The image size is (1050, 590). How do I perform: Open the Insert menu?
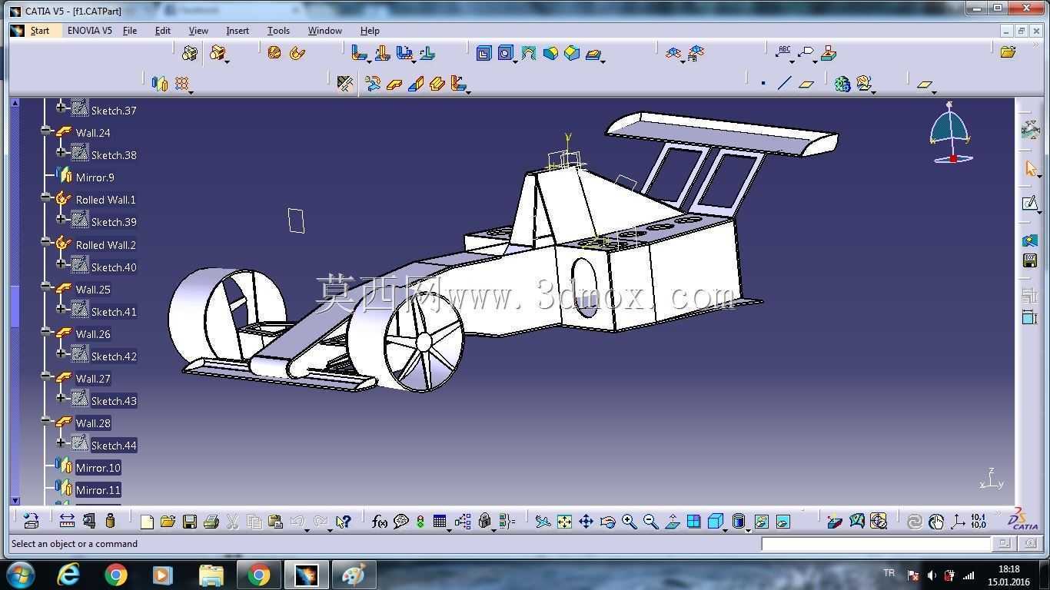237,31
